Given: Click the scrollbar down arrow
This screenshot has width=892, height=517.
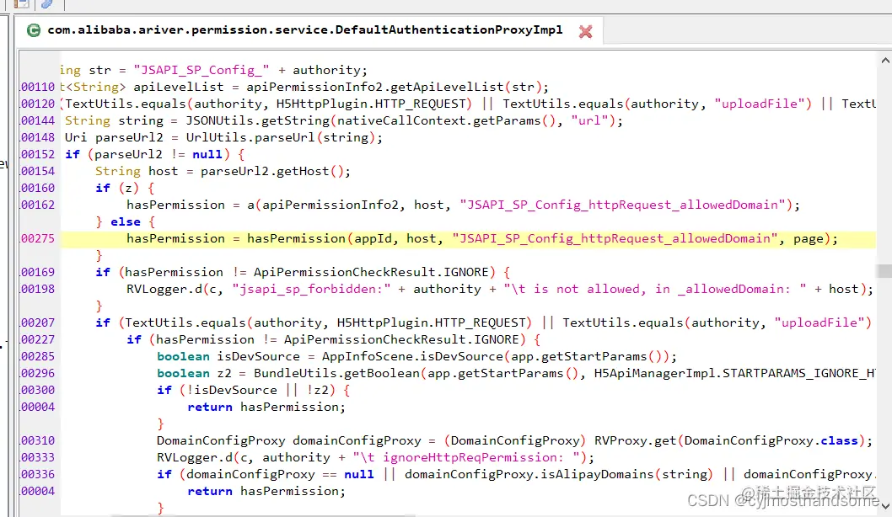Looking at the screenshot, I should click(885, 506).
